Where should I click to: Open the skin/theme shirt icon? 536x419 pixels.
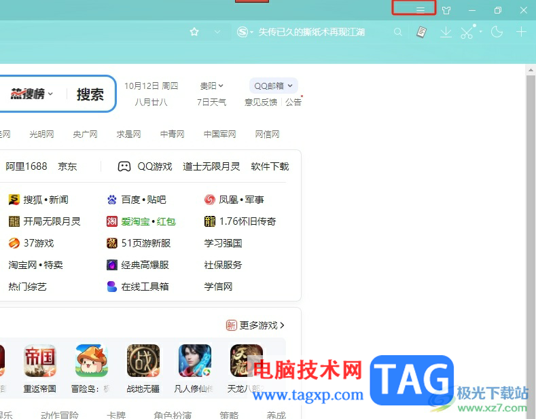click(x=446, y=10)
